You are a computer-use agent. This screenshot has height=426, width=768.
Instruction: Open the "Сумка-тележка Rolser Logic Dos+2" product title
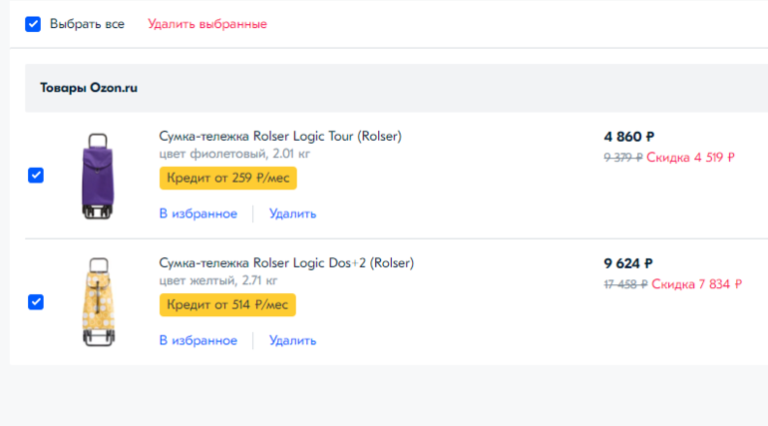(285, 263)
